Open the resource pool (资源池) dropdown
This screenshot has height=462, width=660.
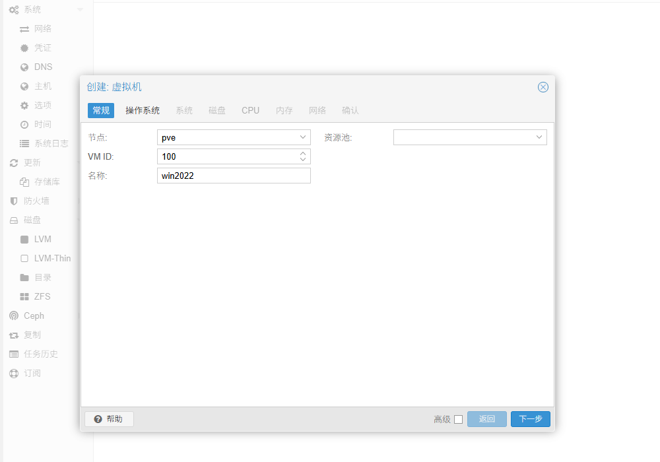pyautogui.click(x=539, y=137)
